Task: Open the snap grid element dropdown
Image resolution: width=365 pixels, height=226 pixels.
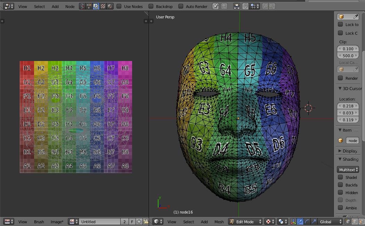Action: 255,6
